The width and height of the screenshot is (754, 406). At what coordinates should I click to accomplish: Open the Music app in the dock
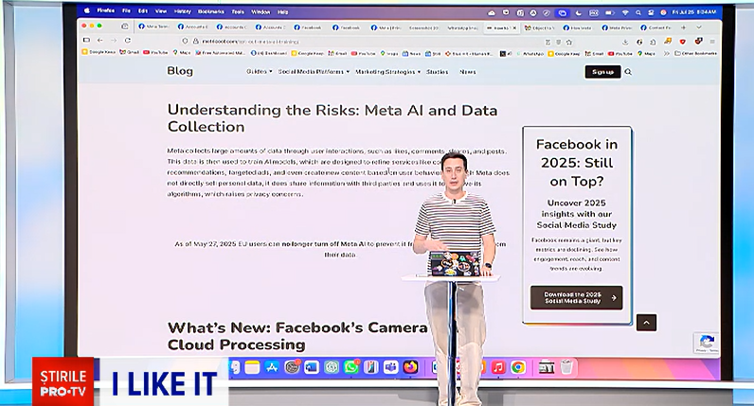498,367
